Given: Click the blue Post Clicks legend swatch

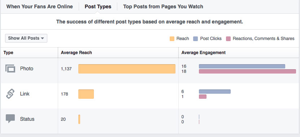Looking at the screenshot, I should [196, 39].
